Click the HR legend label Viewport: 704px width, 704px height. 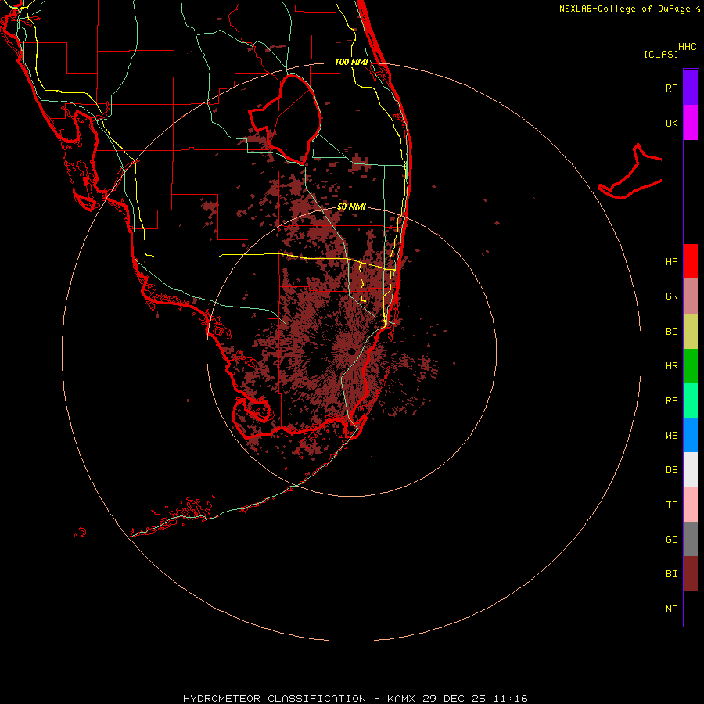click(x=671, y=366)
